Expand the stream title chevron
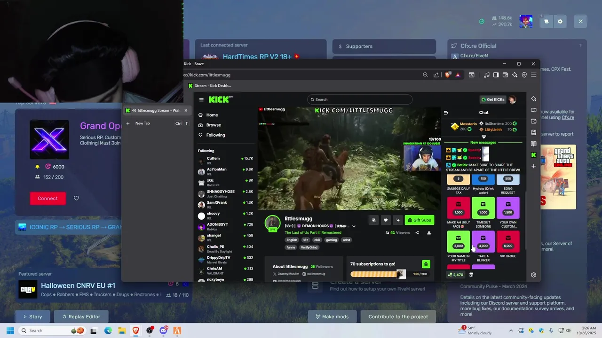 click(x=354, y=226)
